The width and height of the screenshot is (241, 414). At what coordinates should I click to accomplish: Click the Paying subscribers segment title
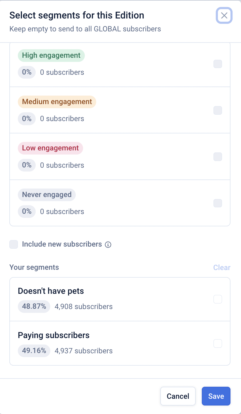coord(54,335)
